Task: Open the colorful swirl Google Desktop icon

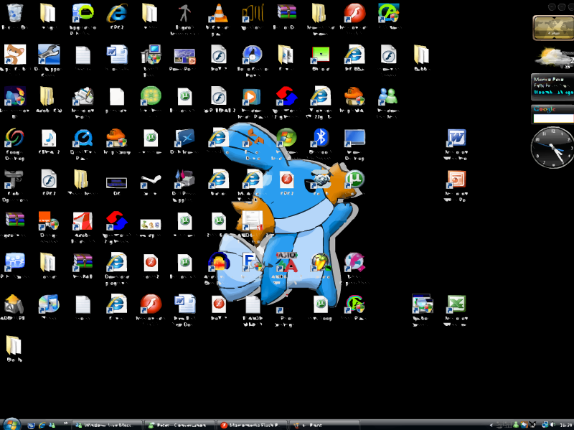Action: [x=14, y=138]
